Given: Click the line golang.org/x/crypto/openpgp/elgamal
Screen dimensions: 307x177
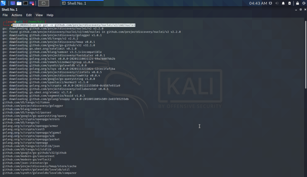Looking at the screenshot, I should (32, 132).
